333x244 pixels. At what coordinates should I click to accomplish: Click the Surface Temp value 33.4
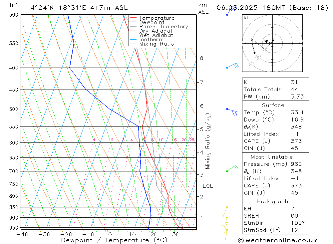297,113
